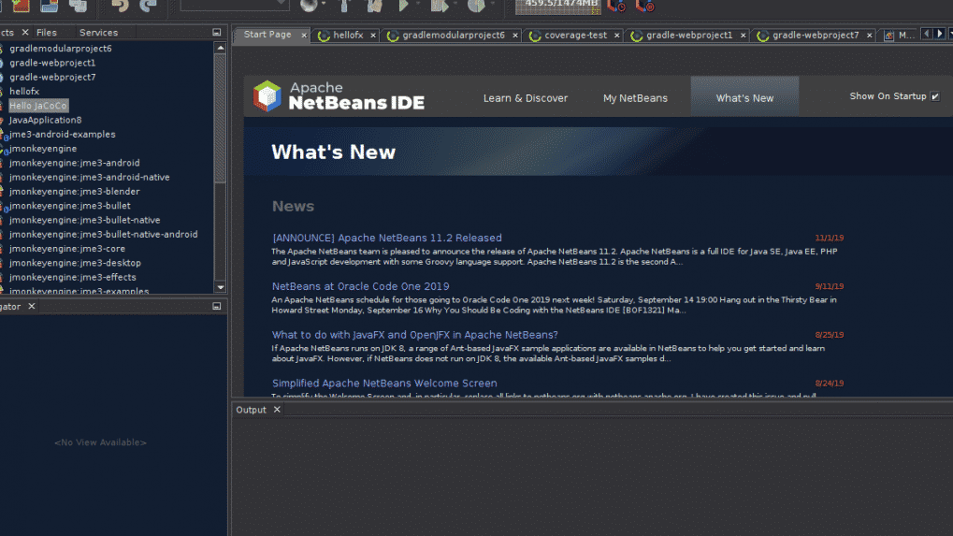This screenshot has width=953, height=536.
Task: Select the jme3-android-examples project node
Action: (x=62, y=135)
